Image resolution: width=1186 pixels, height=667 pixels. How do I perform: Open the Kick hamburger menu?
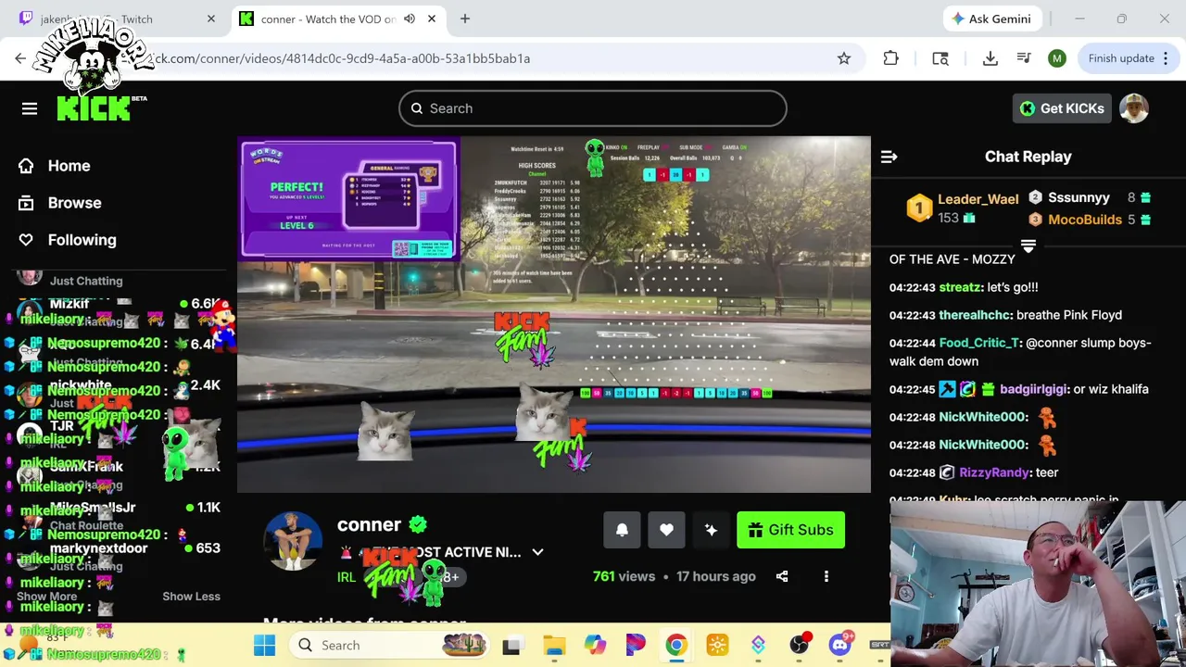[30, 108]
